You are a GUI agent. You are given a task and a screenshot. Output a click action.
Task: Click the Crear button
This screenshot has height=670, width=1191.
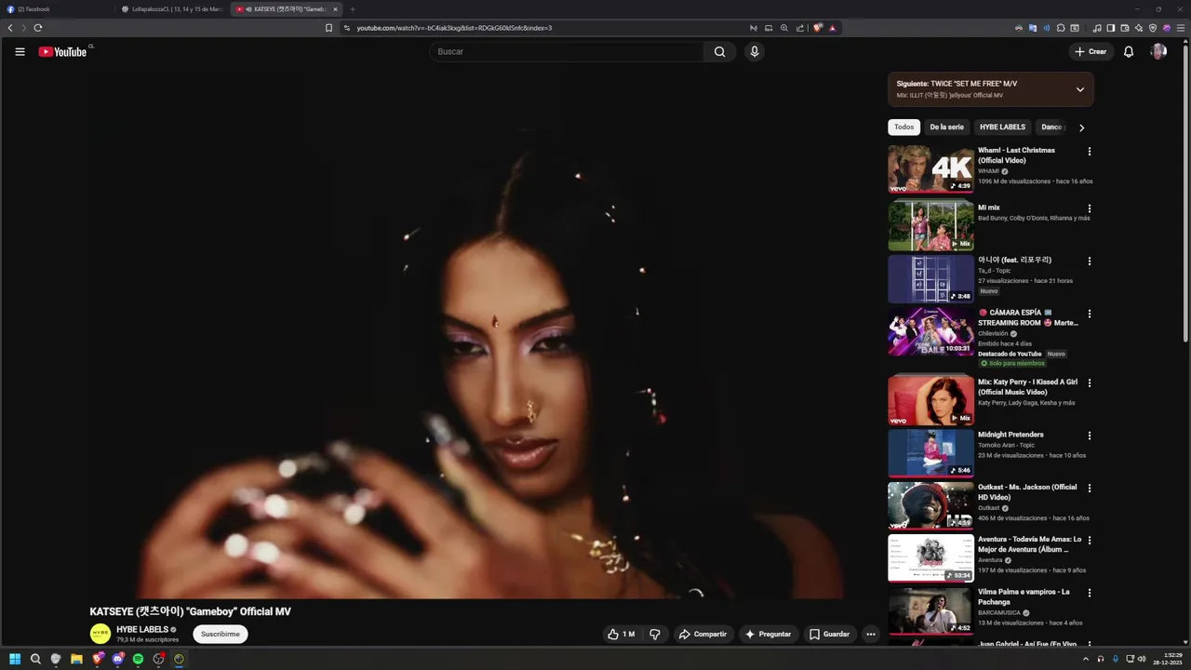coord(1091,52)
